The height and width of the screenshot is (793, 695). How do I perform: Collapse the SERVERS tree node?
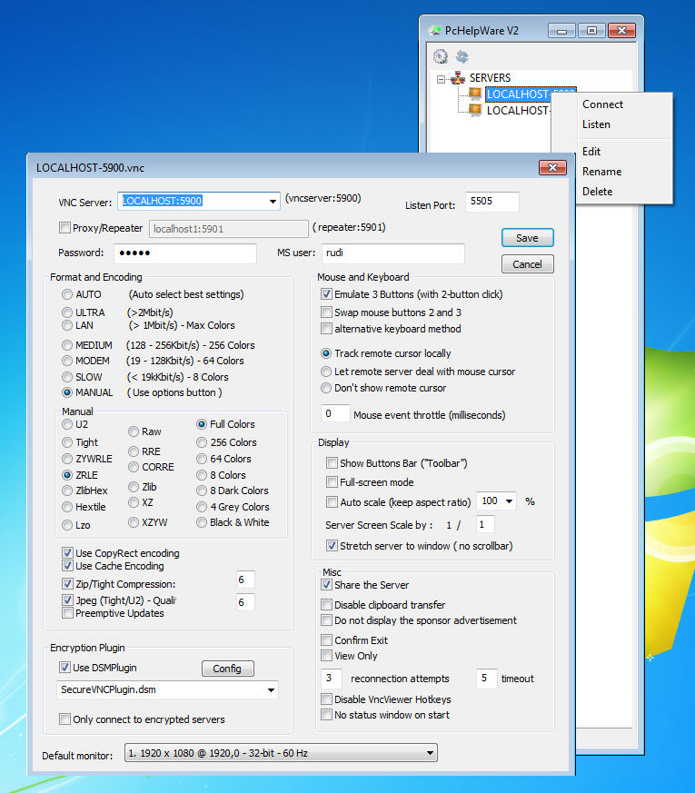click(x=442, y=79)
